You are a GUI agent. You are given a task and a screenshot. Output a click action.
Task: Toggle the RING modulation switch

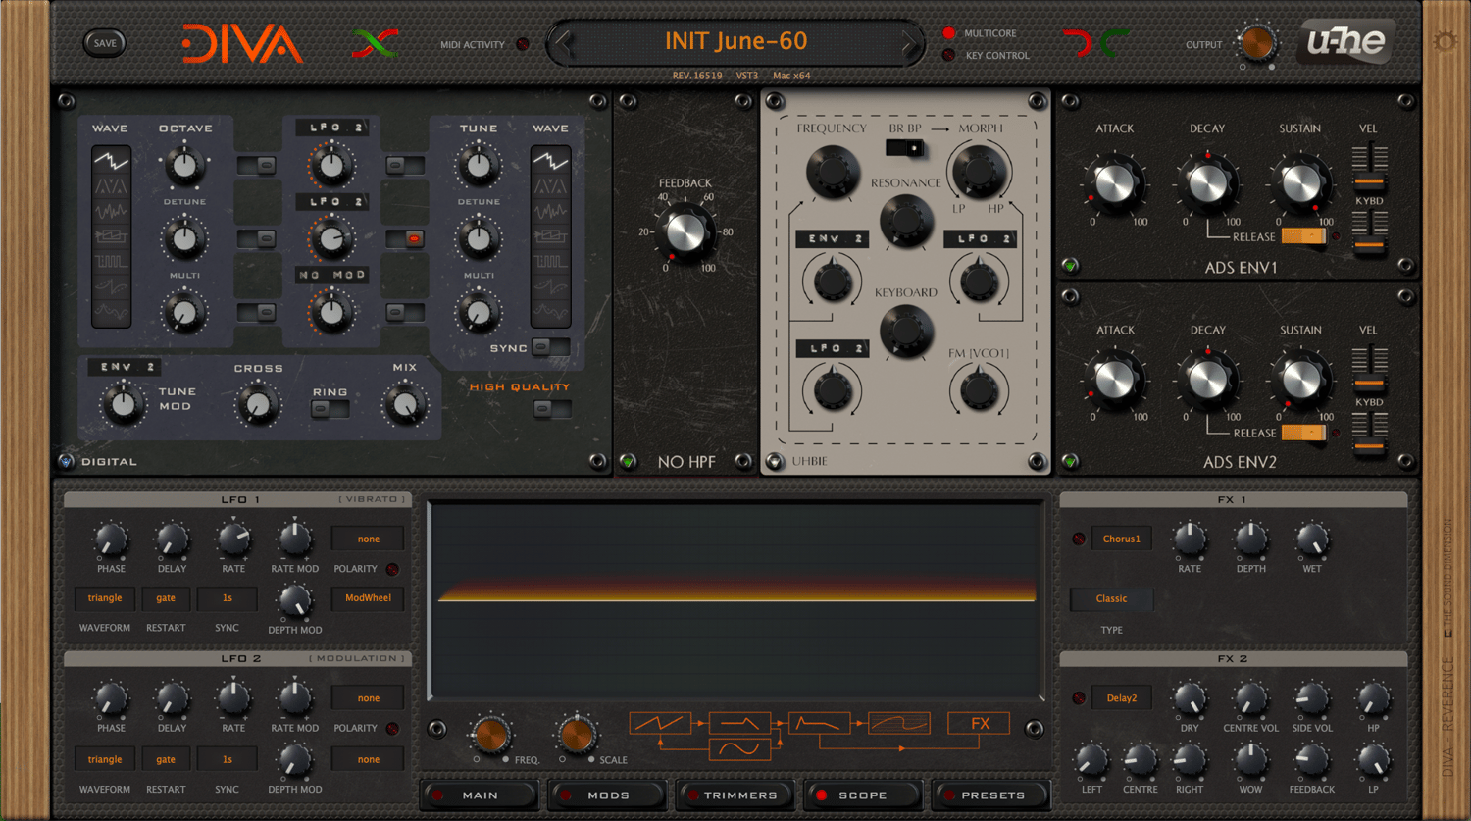pos(330,409)
